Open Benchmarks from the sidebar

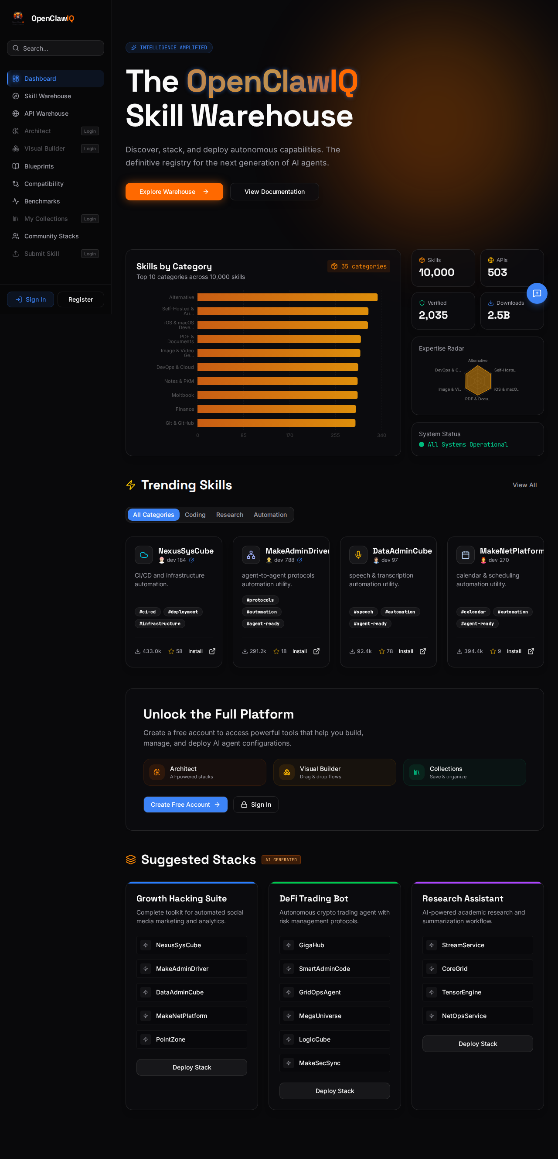pyautogui.click(x=56, y=201)
